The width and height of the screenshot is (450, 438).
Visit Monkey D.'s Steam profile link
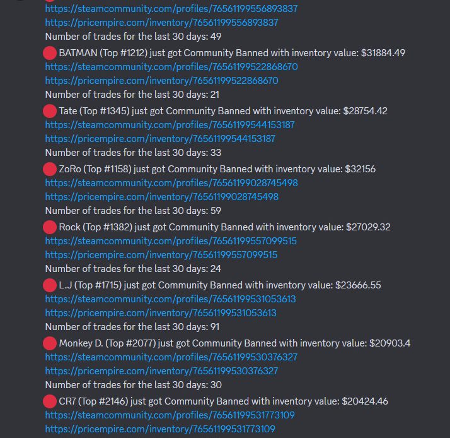click(x=171, y=357)
